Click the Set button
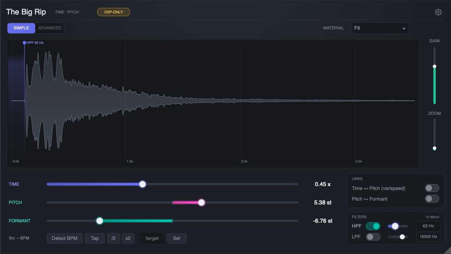 (x=177, y=238)
